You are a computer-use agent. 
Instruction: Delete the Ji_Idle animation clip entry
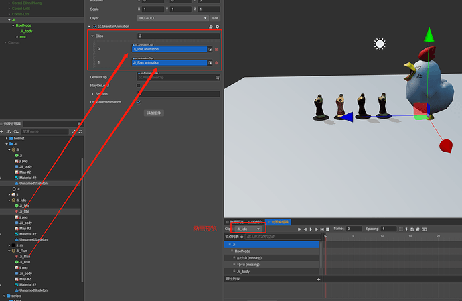(x=216, y=50)
